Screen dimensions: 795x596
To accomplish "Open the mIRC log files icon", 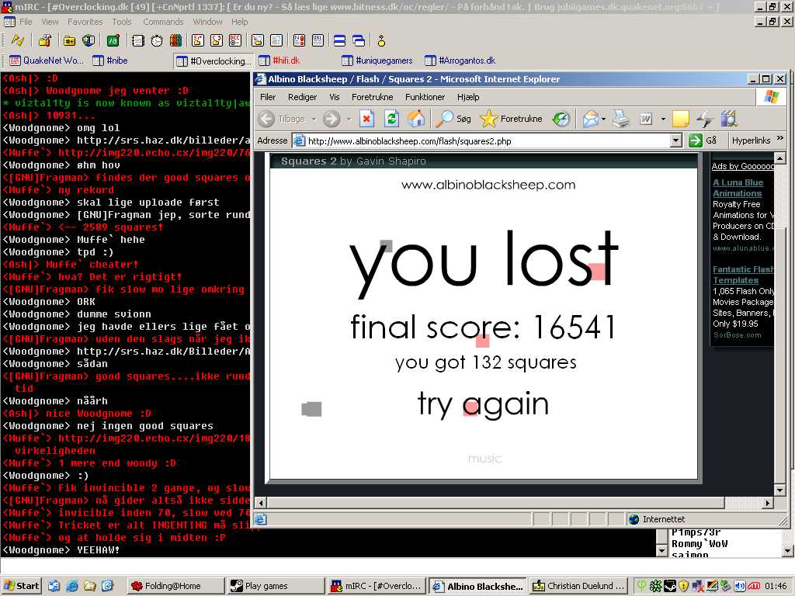I will point(276,40).
